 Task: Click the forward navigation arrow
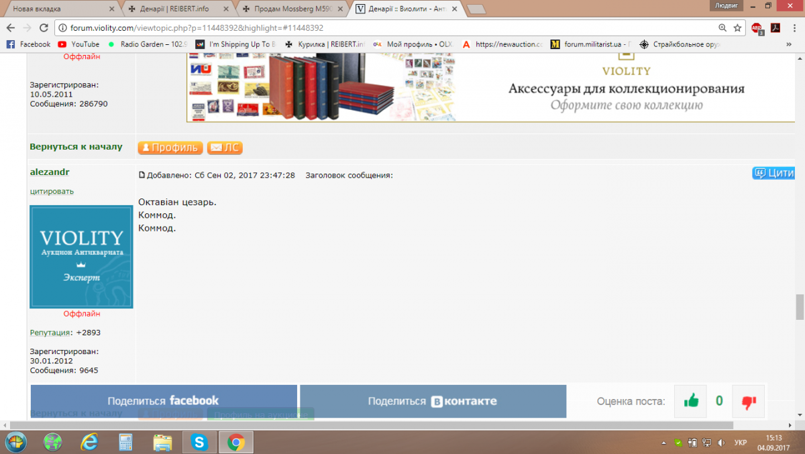27,28
